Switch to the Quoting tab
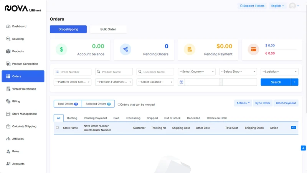 pyautogui.click(x=72, y=118)
